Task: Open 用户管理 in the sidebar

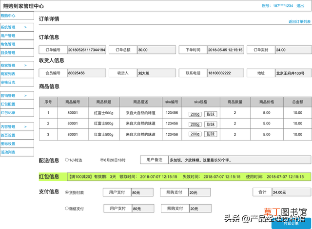Action: pos(17,35)
